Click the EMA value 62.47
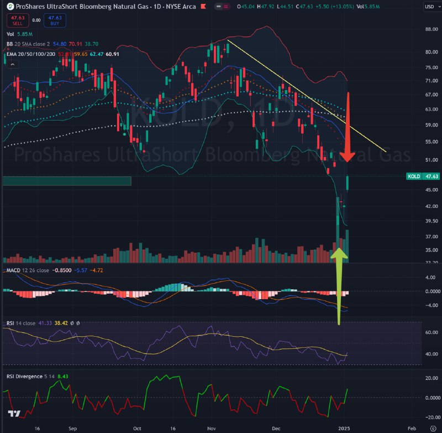This screenshot has width=442, height=433. pos(96,54)
